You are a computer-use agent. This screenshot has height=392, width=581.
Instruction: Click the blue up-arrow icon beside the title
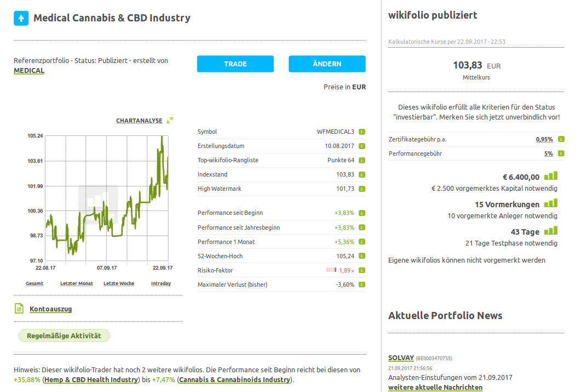click(x=21, y=18)
